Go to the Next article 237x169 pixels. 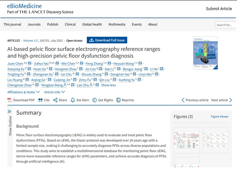[x=221, y=100]
